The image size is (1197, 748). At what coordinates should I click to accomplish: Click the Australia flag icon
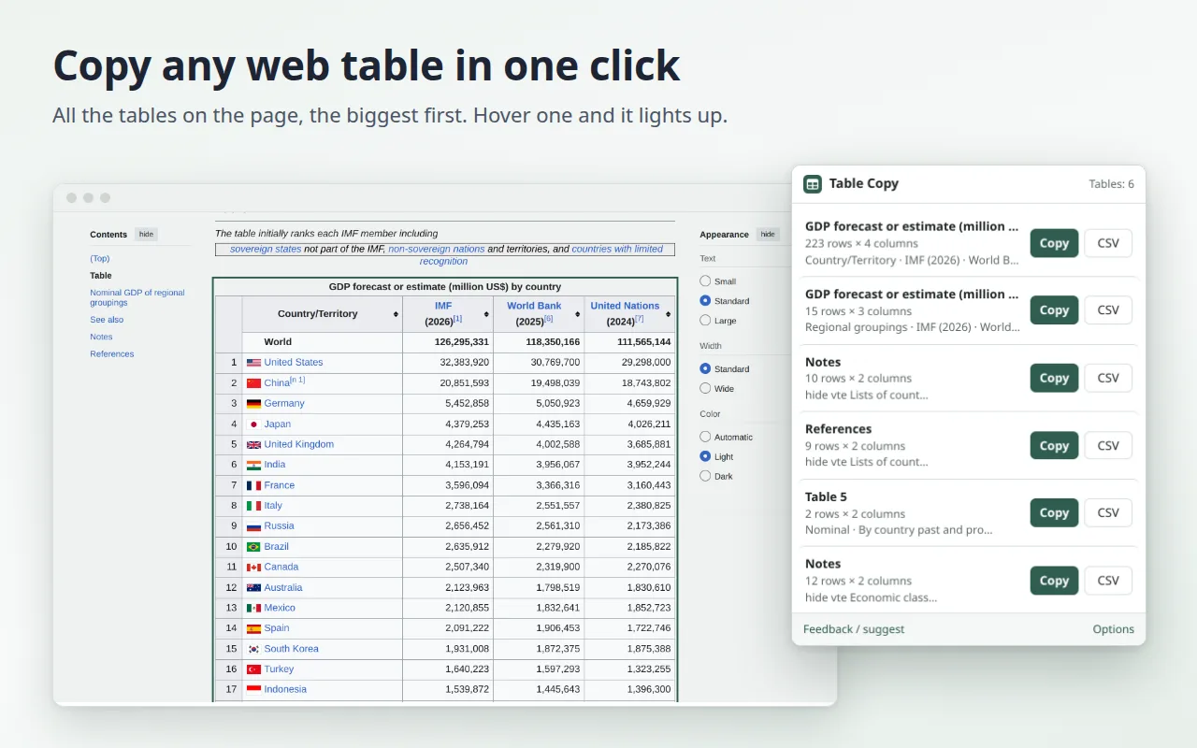coord(253,588)
